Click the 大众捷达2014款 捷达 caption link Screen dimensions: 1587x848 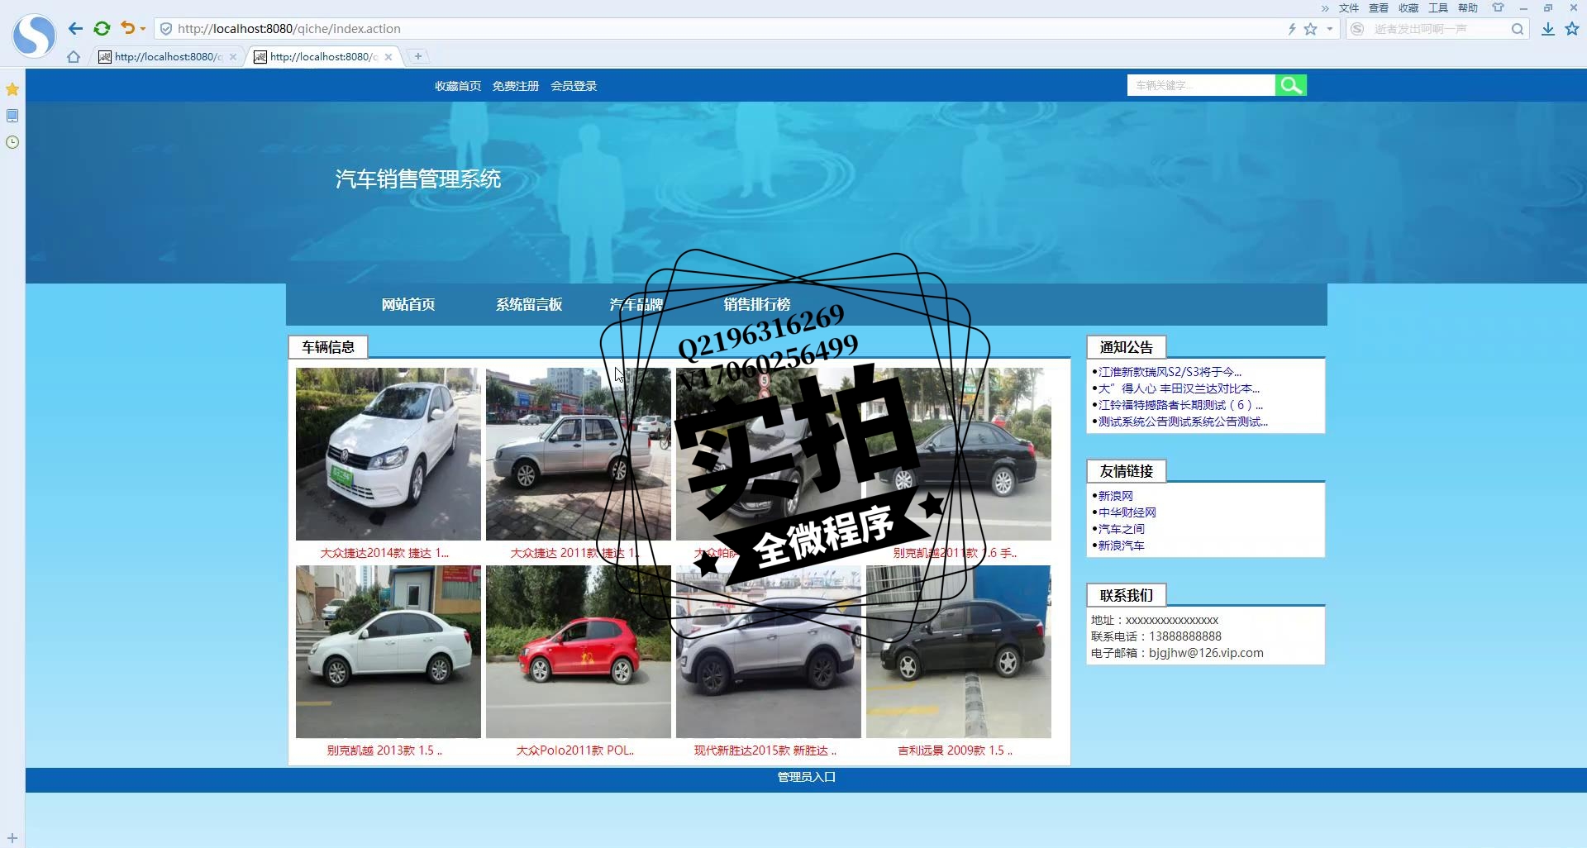point(384,553)
